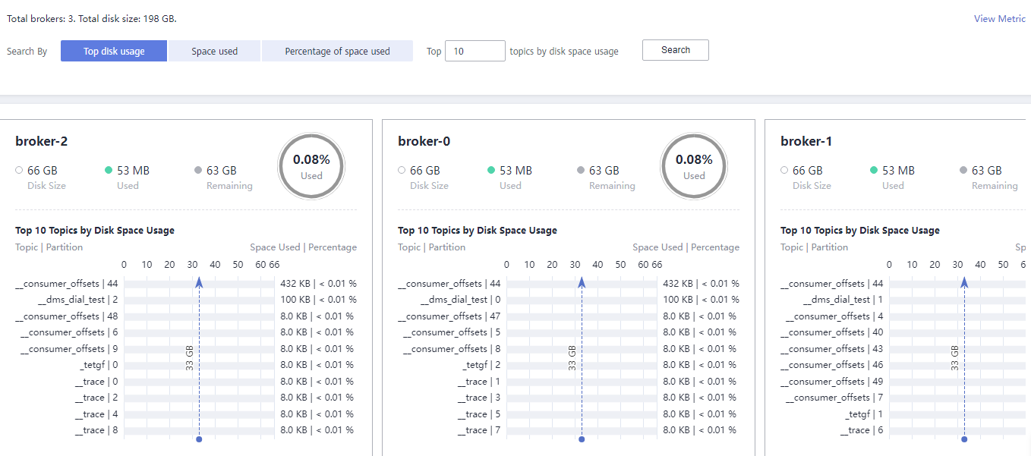The image size is (1031, 456).
Task: Click the '66 GB' Disk Size value in broker-2
Action: click(43, 171)
